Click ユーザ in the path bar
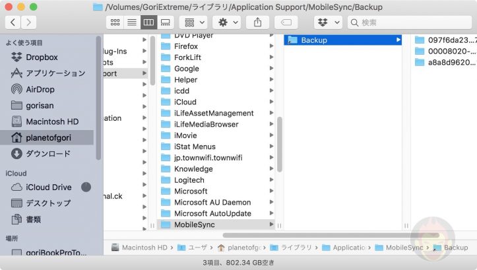This screenshot has height=270, width=477. [192, 248]
